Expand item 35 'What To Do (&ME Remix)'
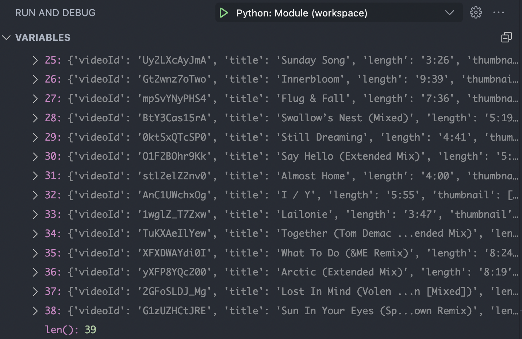Image resolution: width=522 pixels, height=339 pixels. coord(35,253)
